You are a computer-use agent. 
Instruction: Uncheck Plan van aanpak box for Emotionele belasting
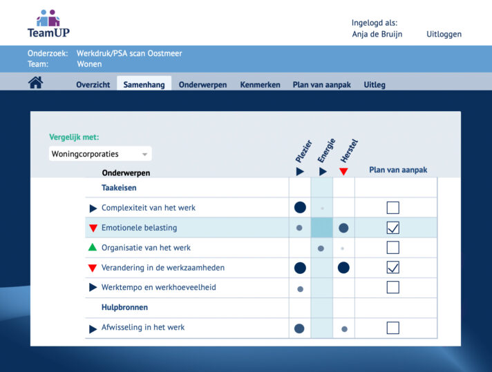(393, 228)
